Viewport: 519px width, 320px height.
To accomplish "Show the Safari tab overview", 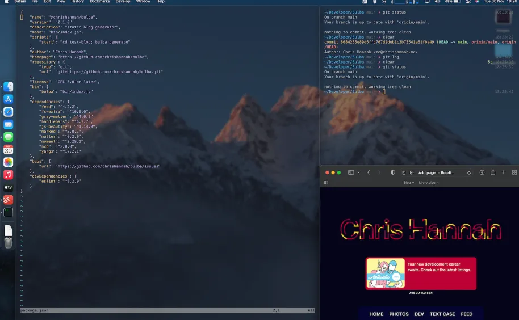I will (514, 172).
